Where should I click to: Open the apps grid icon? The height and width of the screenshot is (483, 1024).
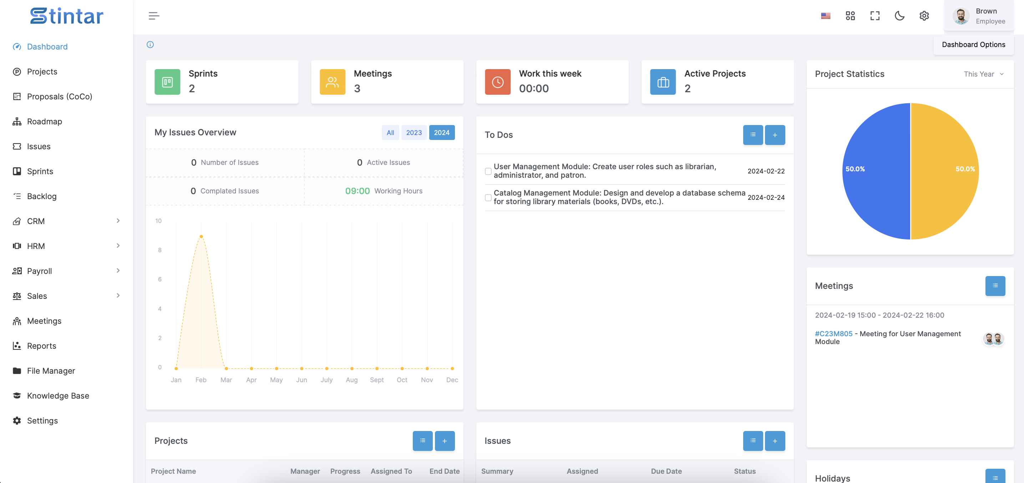click(x=850, y=16)
